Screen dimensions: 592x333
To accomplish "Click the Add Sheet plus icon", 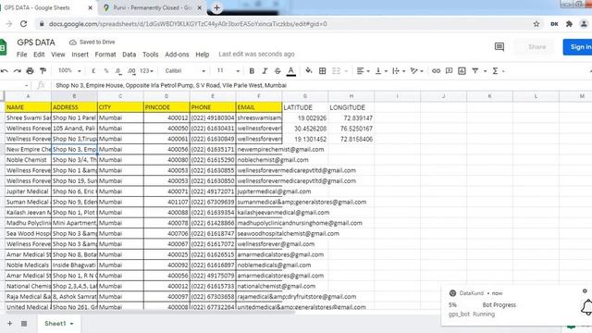I will point(10,324).
